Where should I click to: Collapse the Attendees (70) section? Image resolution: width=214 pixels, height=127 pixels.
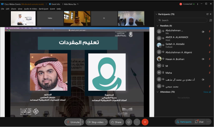(157, 92)
